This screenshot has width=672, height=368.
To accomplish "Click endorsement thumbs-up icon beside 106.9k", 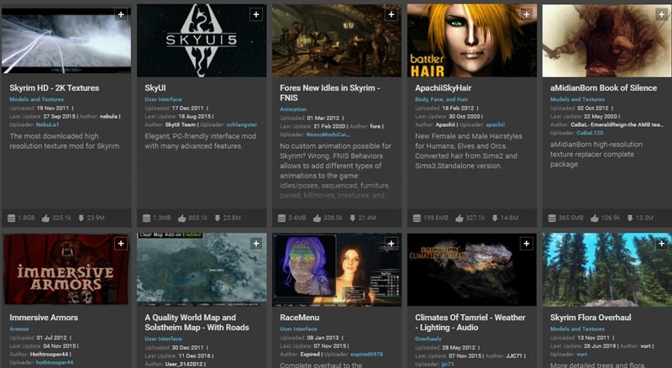I will 595,218.
